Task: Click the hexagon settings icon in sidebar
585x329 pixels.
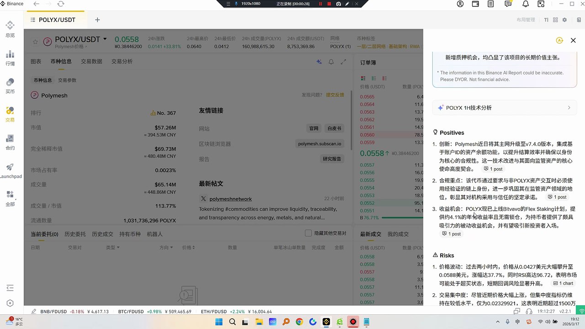Action: click(x=10, y=303)
